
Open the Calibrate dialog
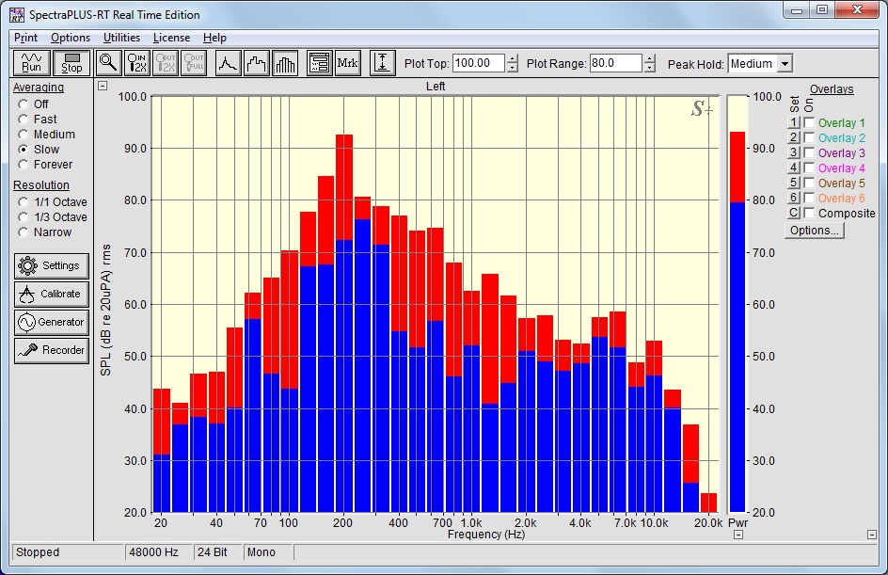[x=52, y=294]
